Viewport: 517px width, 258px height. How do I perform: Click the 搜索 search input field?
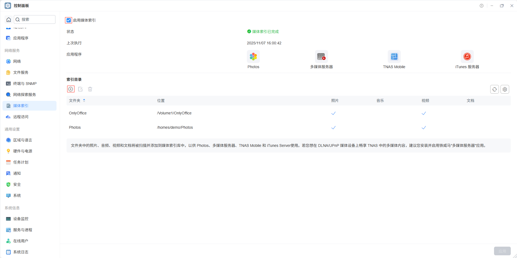[x=35, y=19]
